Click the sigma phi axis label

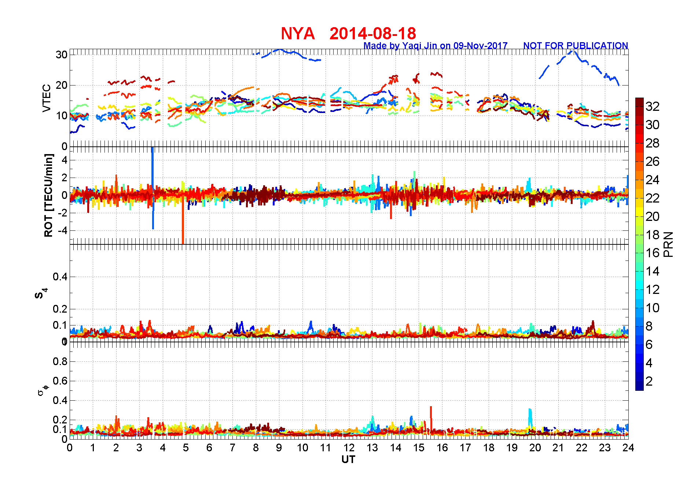43,390
